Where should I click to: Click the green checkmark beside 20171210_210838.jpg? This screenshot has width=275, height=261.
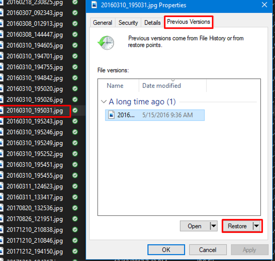75,230
